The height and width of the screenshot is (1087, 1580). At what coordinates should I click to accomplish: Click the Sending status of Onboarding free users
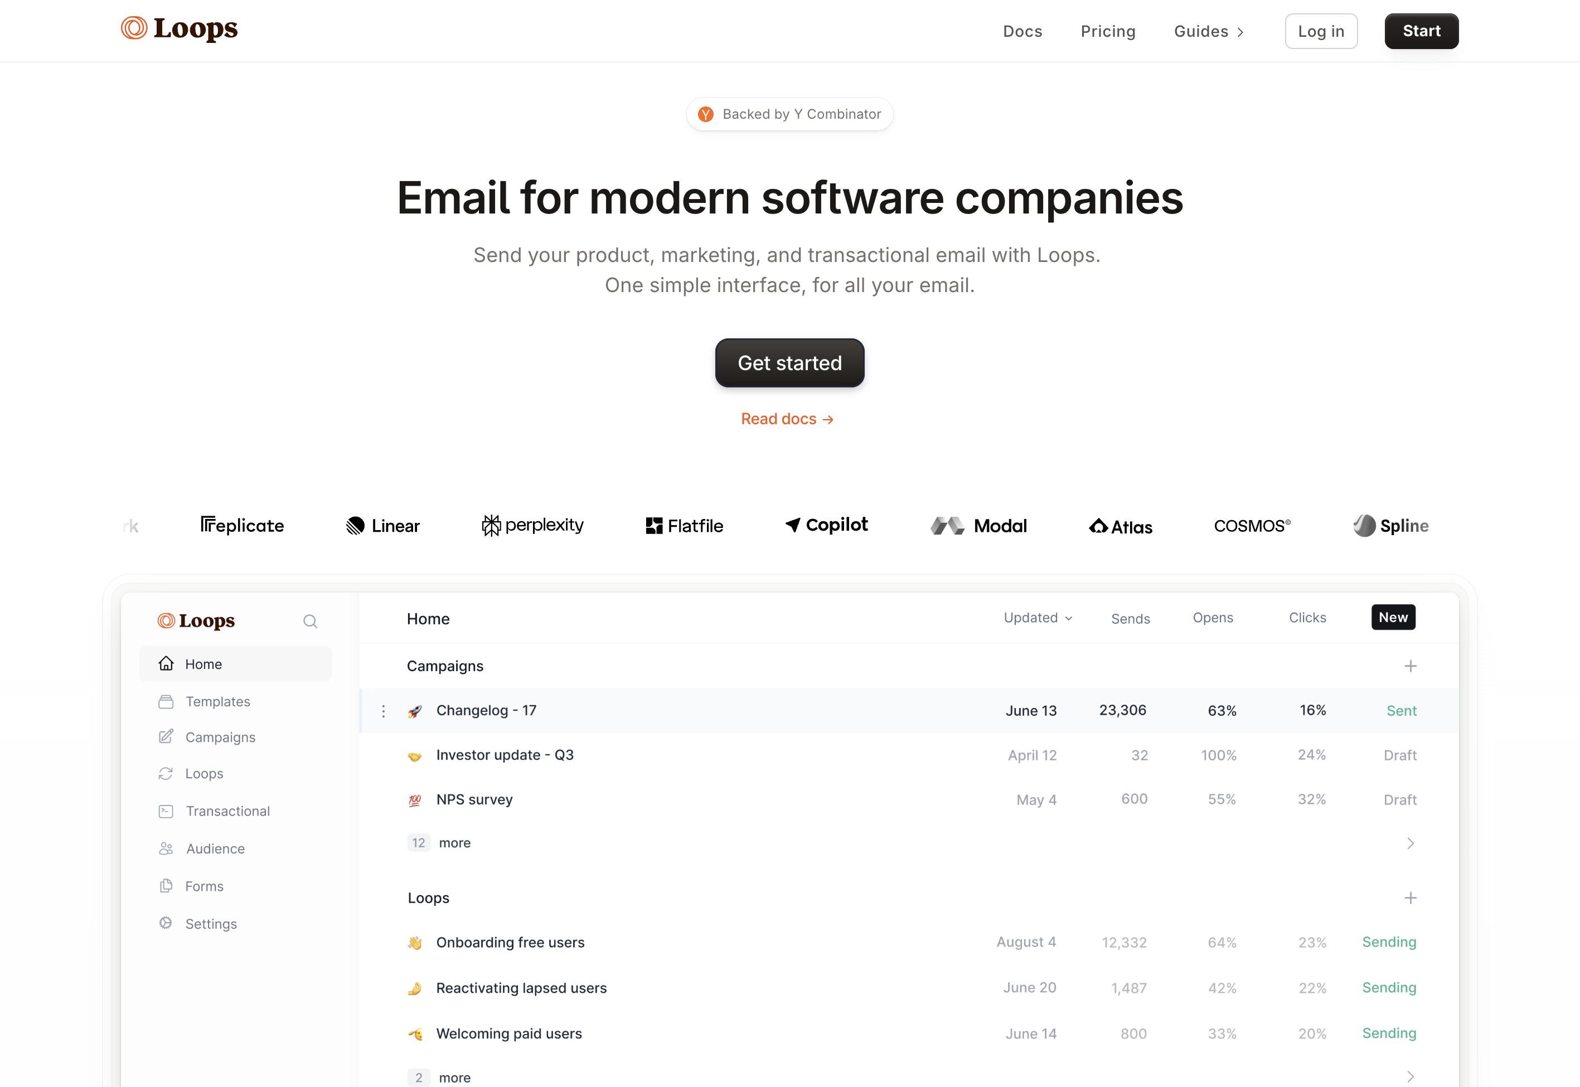[1389, 942]
